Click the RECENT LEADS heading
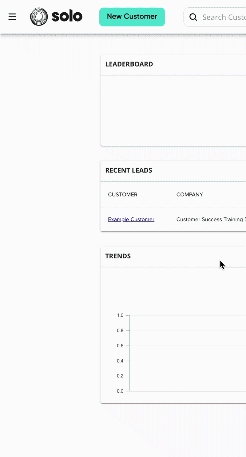 click(129, 170)
